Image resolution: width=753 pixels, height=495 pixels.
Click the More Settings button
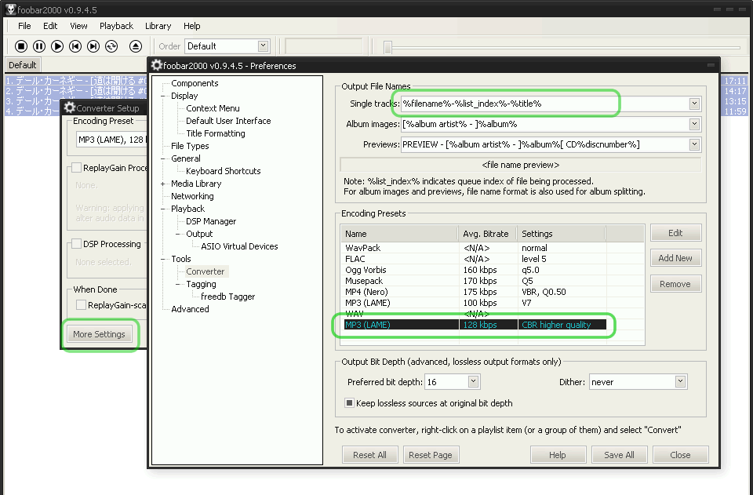(99, 334)
